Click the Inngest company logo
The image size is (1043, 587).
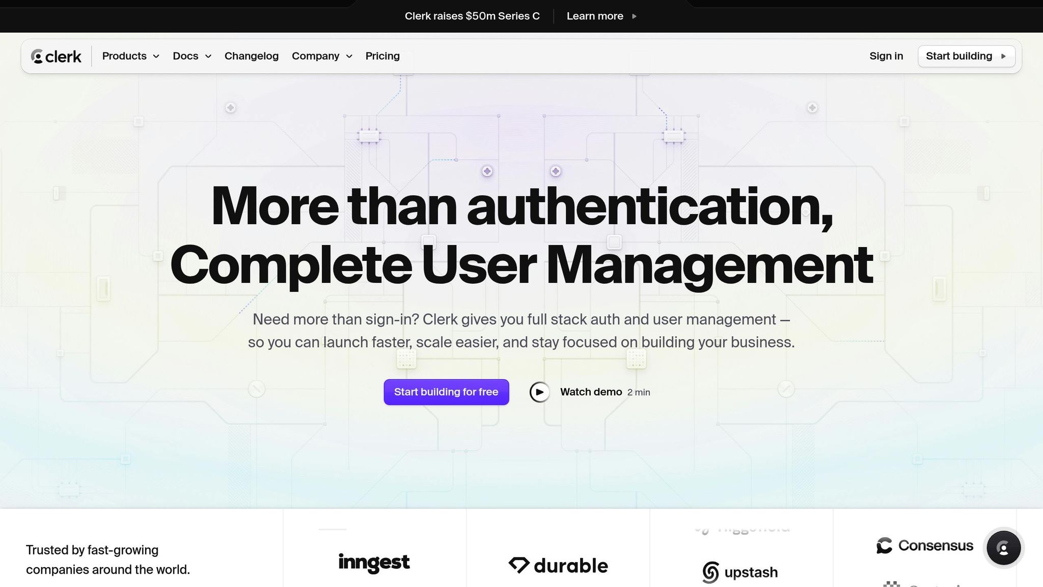point(374,563)
